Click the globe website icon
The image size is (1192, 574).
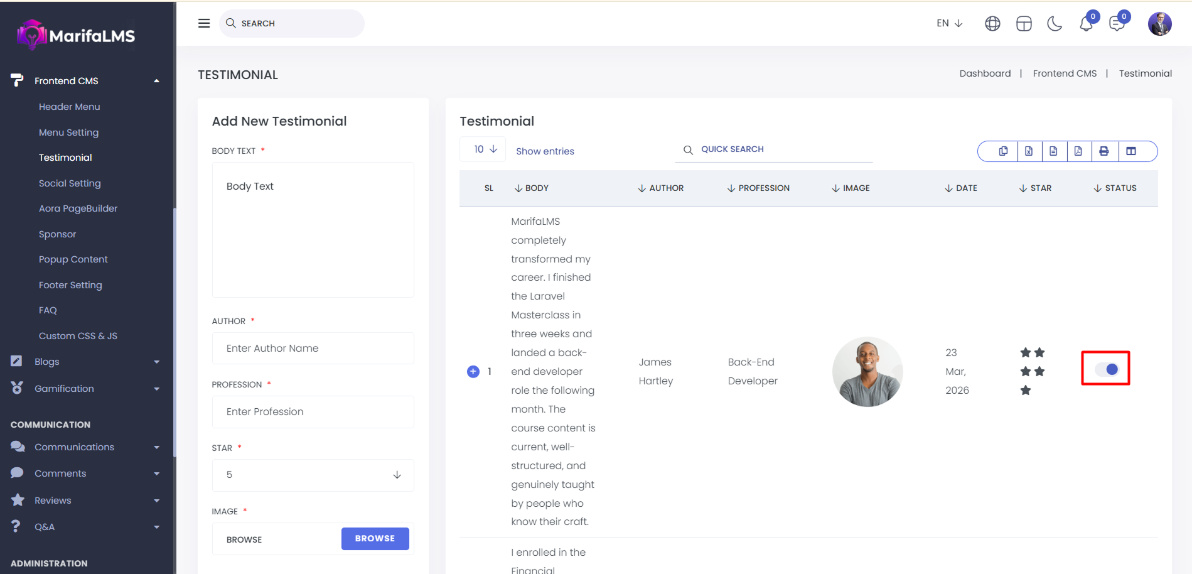pyautogui.click(x=992, y=24)
